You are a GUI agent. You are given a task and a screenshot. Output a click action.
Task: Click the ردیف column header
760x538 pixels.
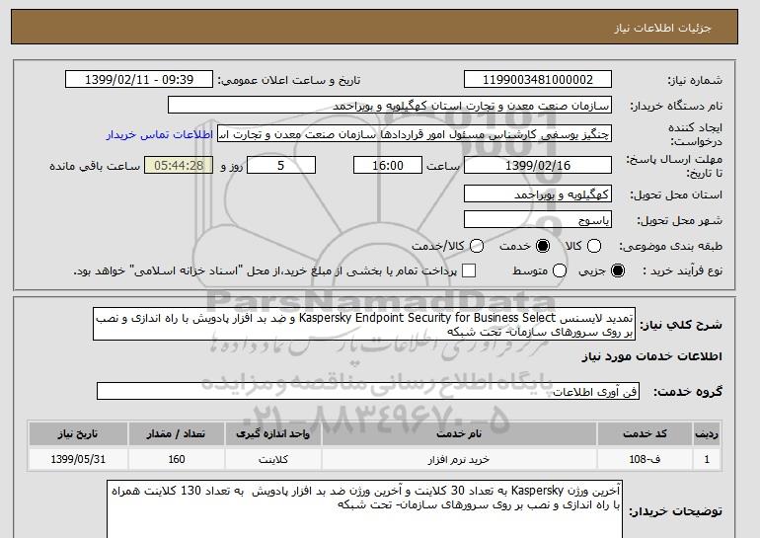[x=707, y=433]
